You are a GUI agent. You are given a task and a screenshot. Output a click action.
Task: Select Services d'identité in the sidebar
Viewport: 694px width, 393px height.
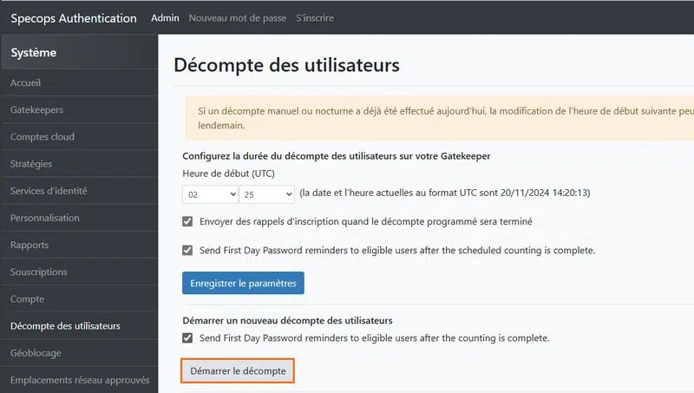(49, 191)
